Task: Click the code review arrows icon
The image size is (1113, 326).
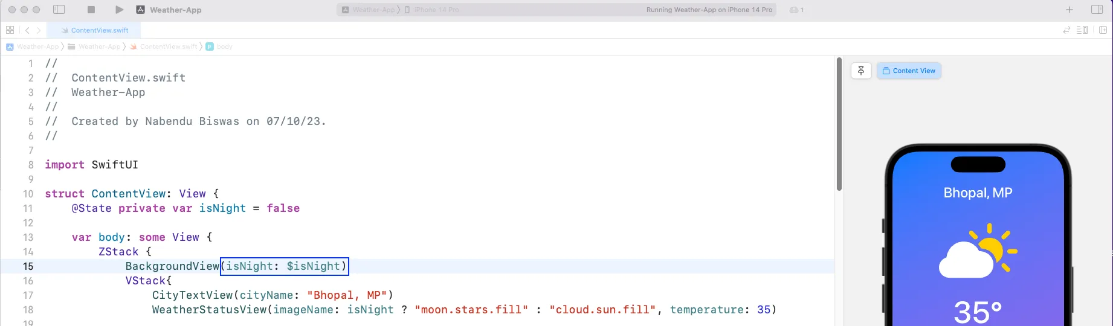Action: pyautogui.click(x=1066, y=30)
